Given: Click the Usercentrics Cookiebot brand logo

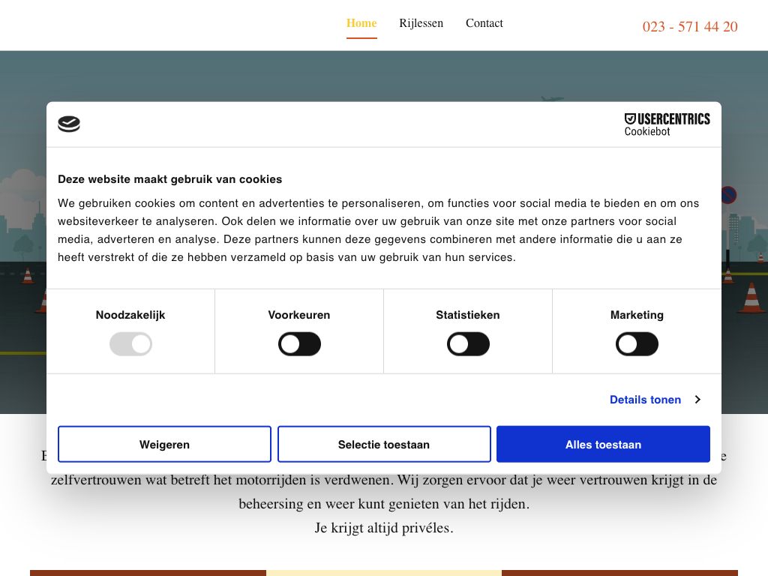Looking at the screenshot, I should (x=667, y=124).
